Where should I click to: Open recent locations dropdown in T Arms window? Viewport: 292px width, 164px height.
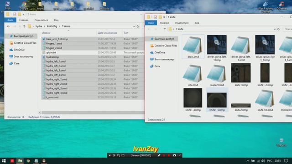click(20, 26)
